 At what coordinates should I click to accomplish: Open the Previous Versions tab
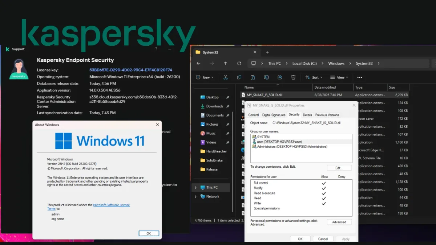pos(327,115)
